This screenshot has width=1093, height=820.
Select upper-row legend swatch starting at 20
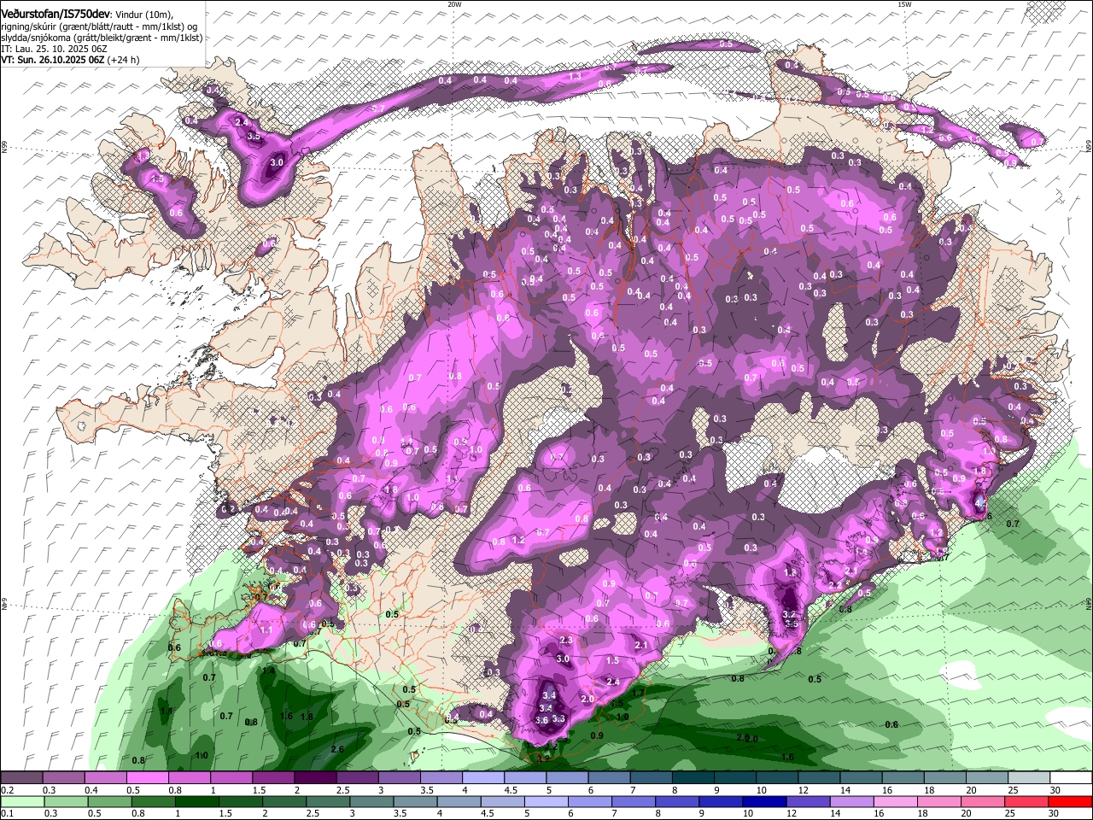(987, 778)
